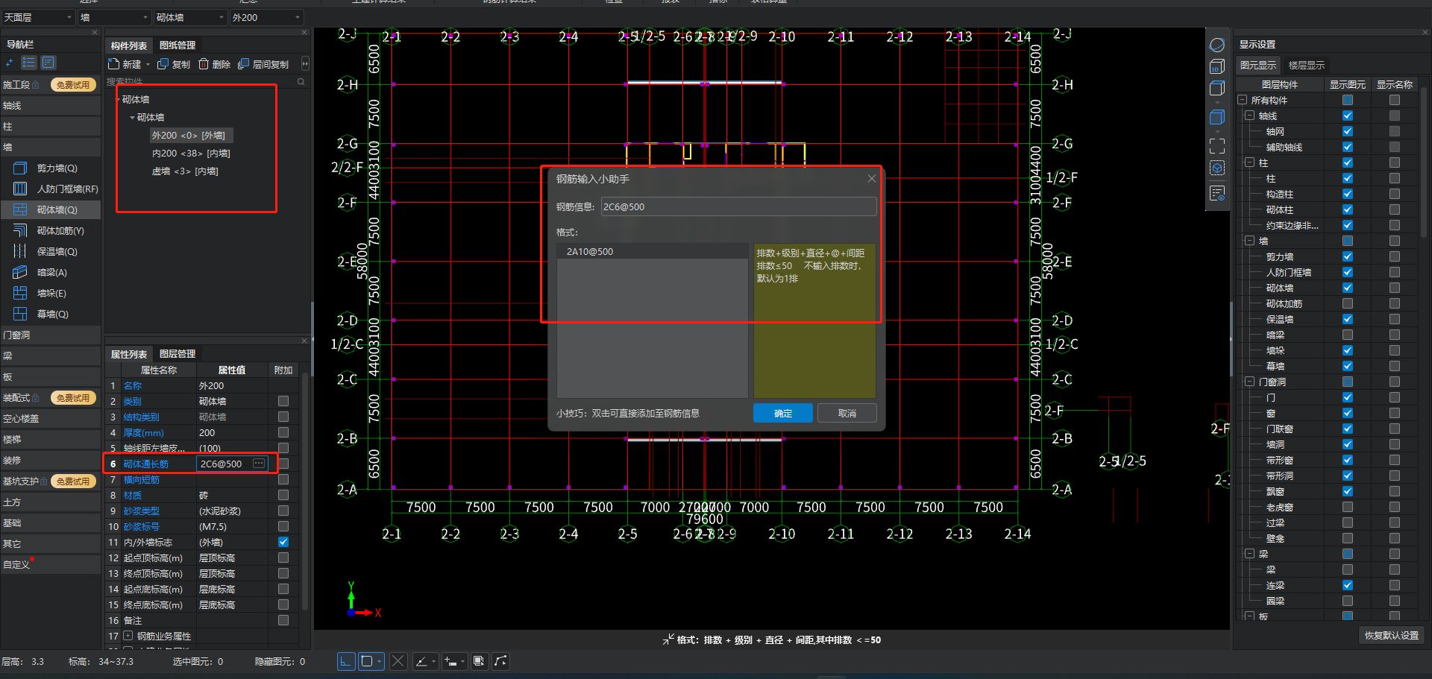1432x679 pixels.
Task: Click the 复制 copy icon in component list
Action: pos(163,64)
